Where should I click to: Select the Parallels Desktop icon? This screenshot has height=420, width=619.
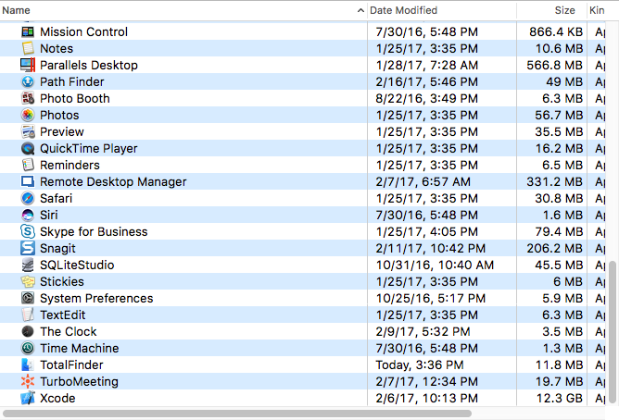(x=28, y=65)
